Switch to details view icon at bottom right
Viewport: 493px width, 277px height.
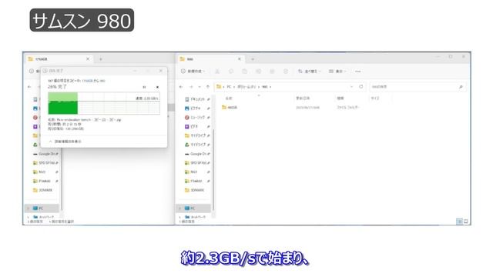459,222
